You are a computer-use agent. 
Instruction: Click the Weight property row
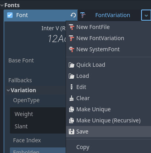38,114
